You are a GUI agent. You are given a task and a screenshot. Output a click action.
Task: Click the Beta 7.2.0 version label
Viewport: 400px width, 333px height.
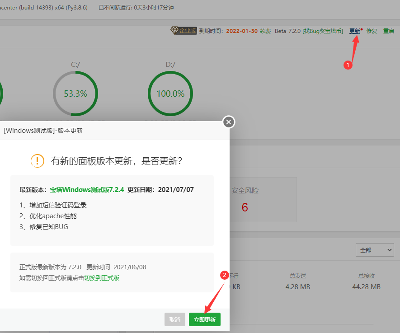(287, 31)
